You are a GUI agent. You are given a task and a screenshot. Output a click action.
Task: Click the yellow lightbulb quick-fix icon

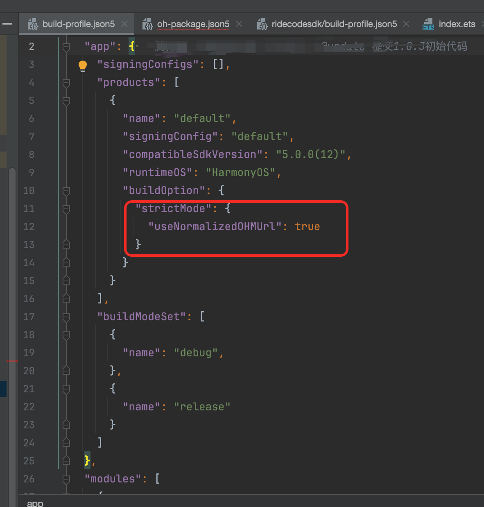pos(83,66)
